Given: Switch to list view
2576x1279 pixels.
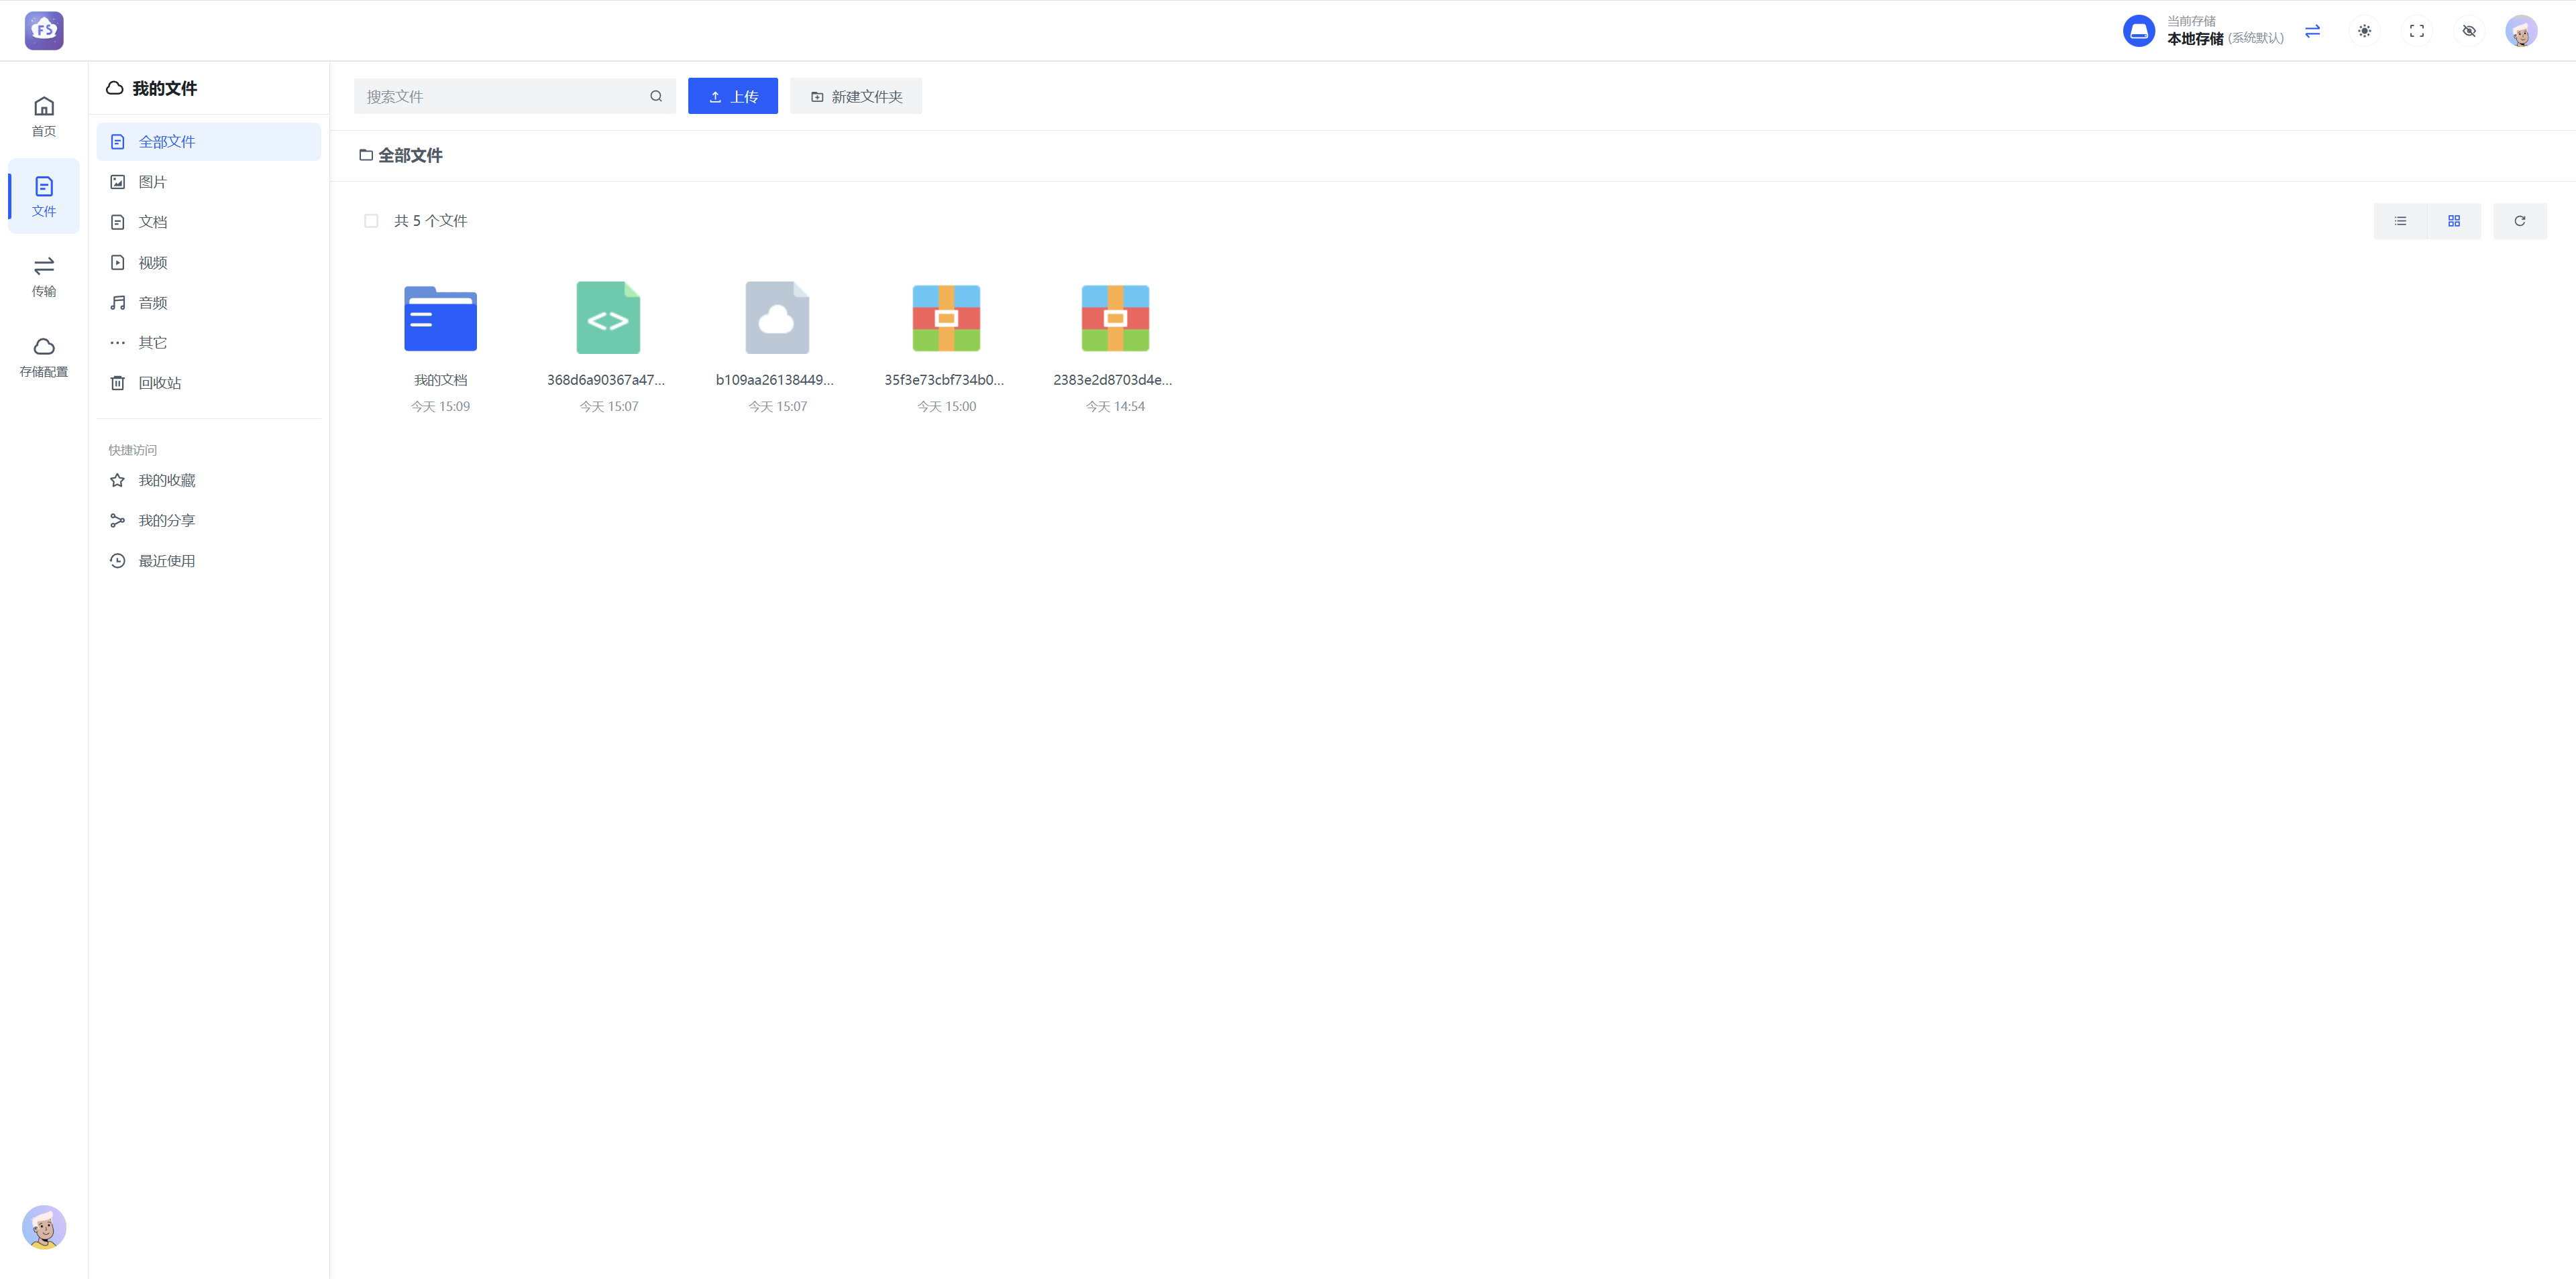Looking at the screenshot, I should click(2400, 221).
